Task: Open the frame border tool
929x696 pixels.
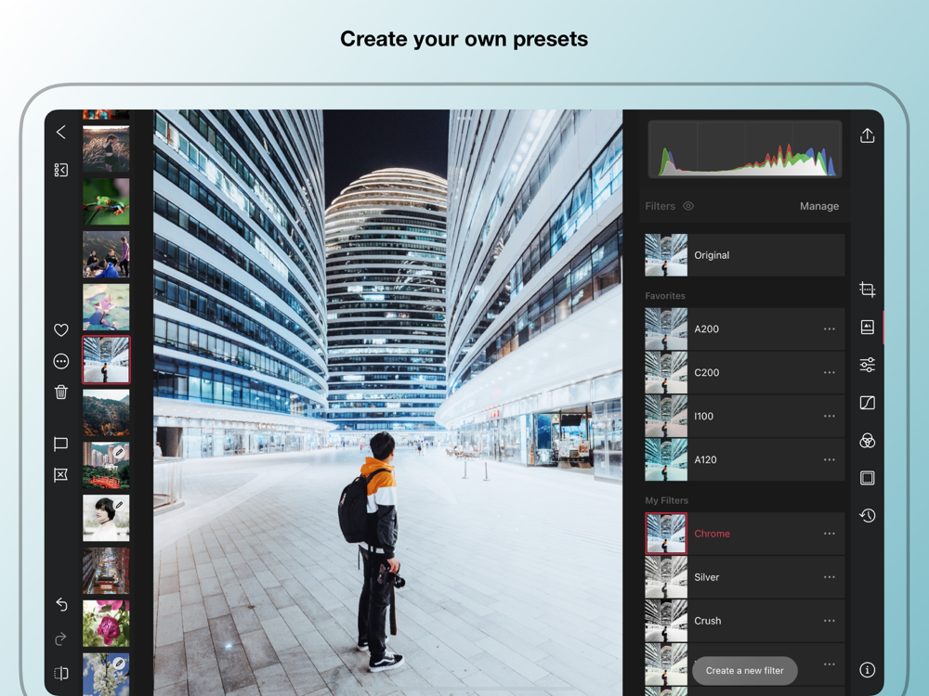Action: coord(868,478)
